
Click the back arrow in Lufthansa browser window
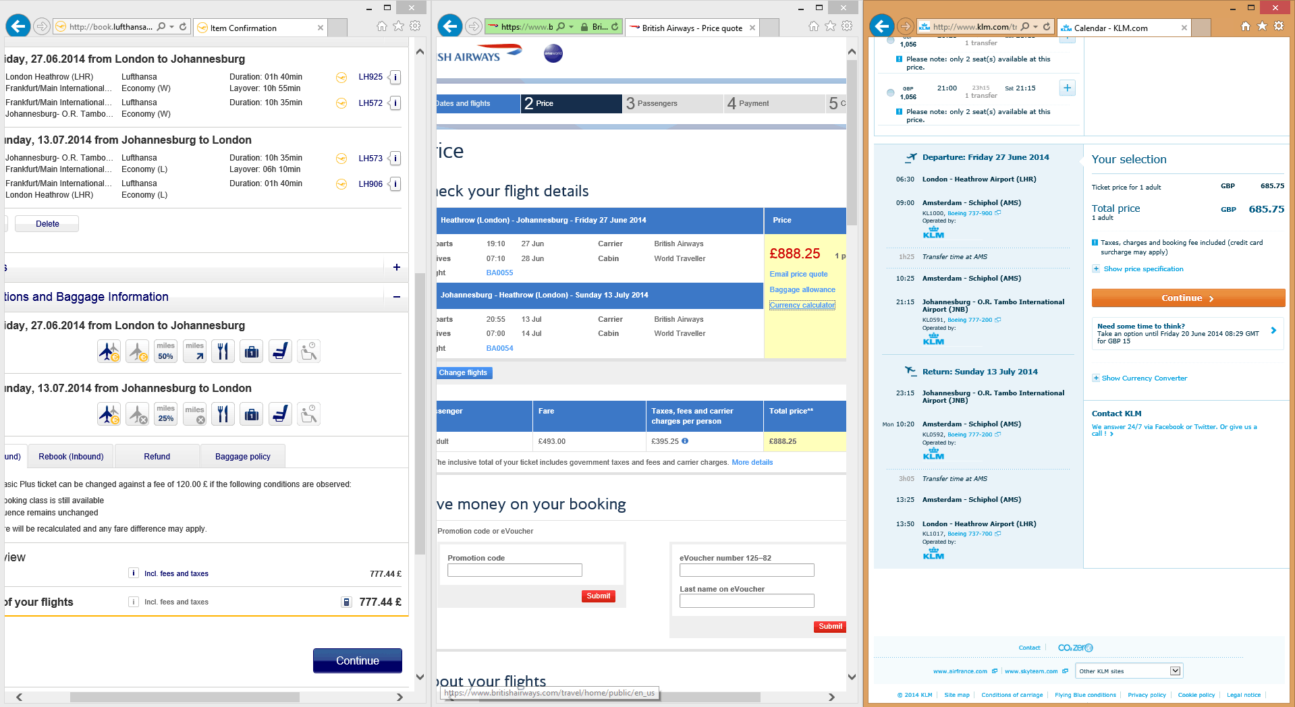pos(18,26)
